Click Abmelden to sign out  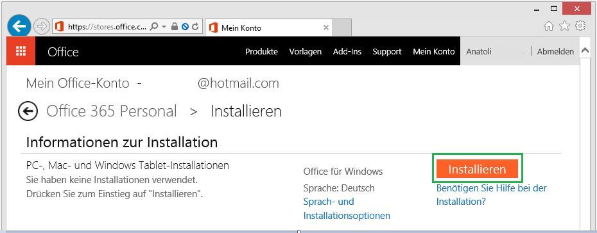tap(555, 52)
